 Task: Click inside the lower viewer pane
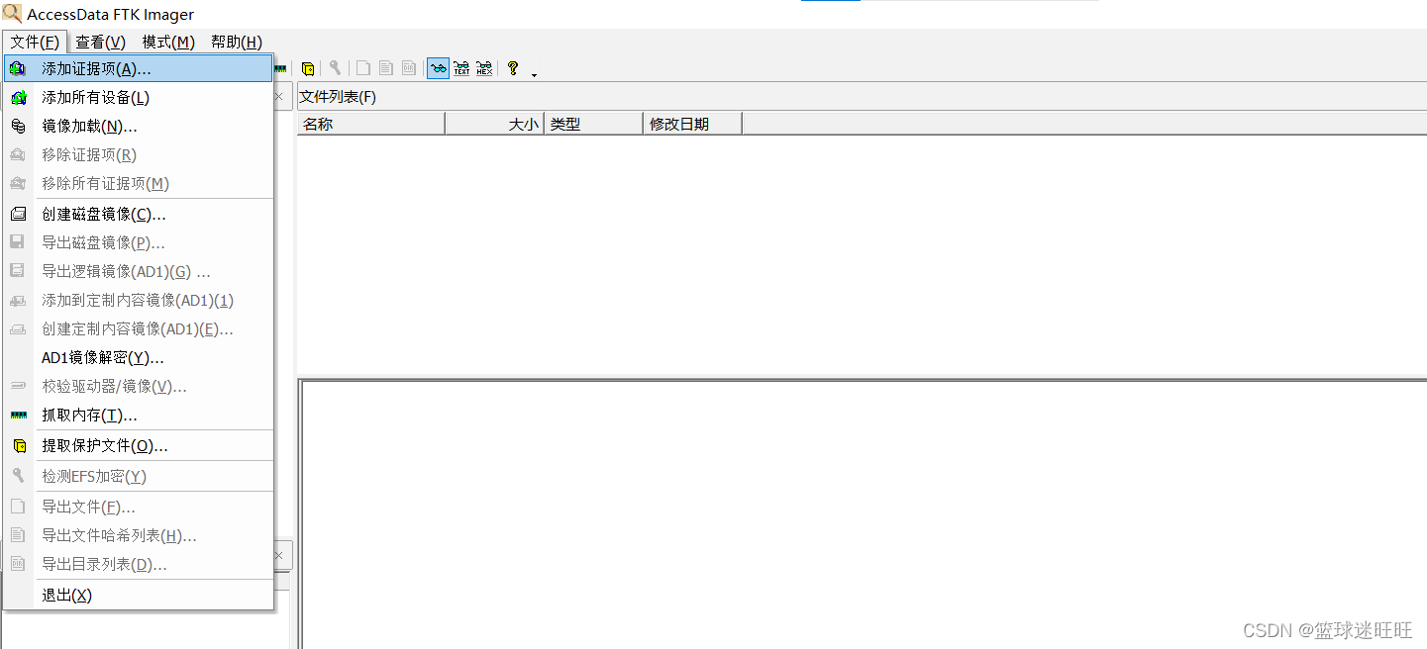[864, 514]
